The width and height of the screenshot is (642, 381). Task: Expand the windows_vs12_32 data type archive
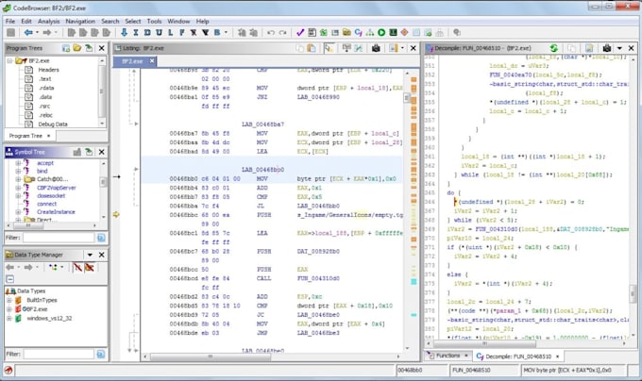pyautogui.click(x=9, y=318)
